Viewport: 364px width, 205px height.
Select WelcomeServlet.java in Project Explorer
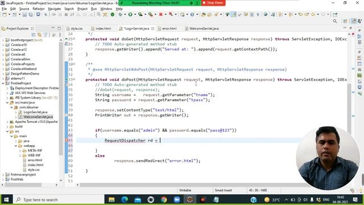click(x=38, y=117)
